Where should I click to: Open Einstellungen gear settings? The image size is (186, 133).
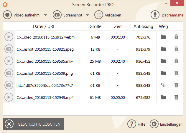(x=154, y=124)
